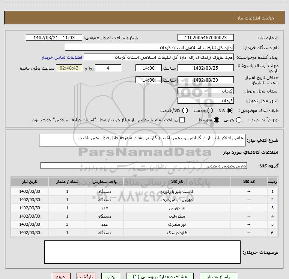Click the response deadline time field 14:00
The width and height of the screenshot is (289, 279).
(149, 68)
